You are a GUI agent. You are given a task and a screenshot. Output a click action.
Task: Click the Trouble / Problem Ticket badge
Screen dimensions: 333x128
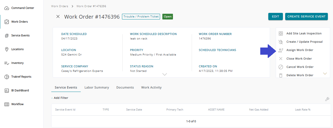(x=141, y=17)
